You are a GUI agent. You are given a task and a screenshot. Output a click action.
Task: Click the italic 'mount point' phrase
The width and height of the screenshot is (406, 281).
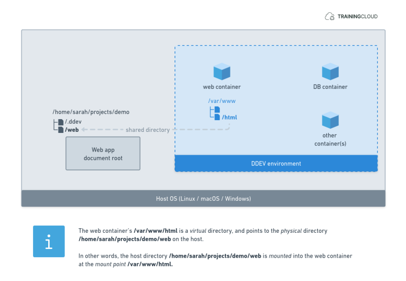click(110, 264)
